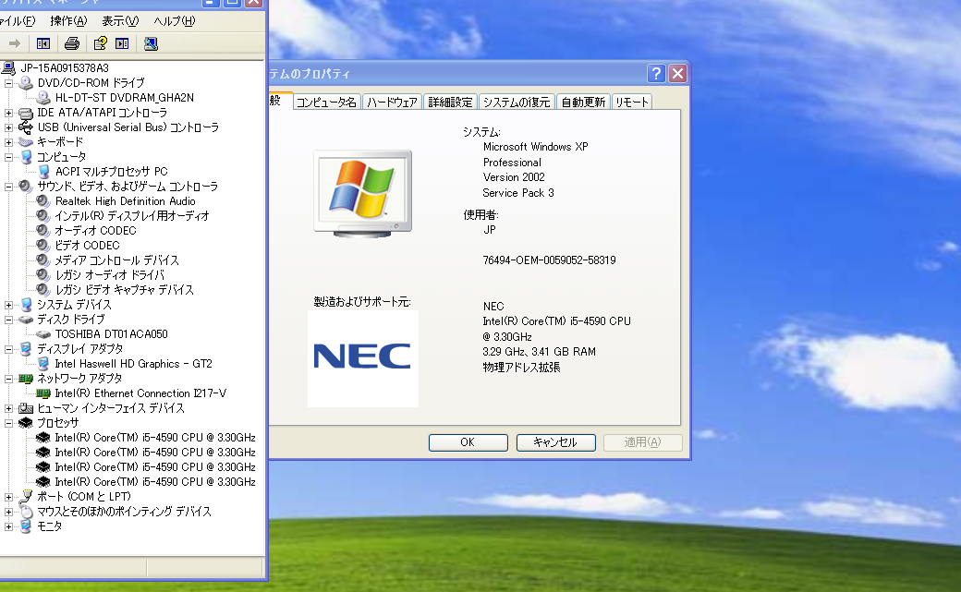Screen dimensions: 961x592
Task: Select オーディオ CODEC entry
Action: click(x=95, y=230)
